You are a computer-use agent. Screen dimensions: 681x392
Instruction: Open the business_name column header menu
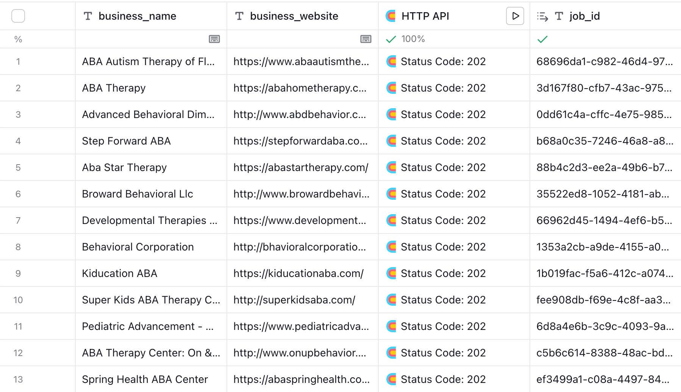[x=137, y=16]
